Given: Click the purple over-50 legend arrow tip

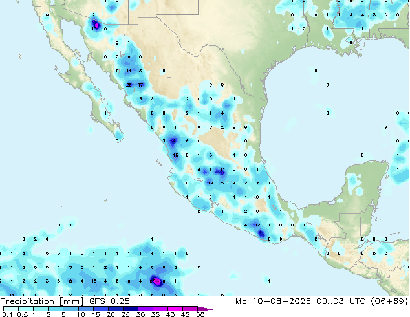Looking at the screenshot, I should 205,309.
